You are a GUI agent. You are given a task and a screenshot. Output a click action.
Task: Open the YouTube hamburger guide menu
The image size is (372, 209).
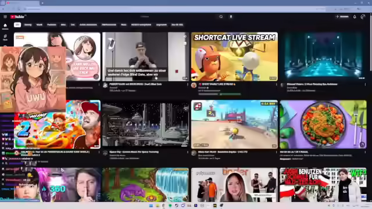pyautogui.click(x=5, y=17)
